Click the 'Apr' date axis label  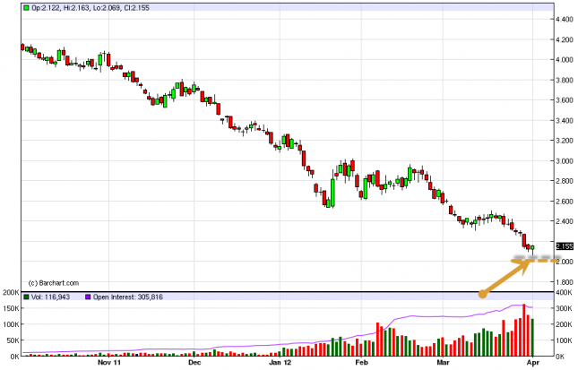point(533,363)
